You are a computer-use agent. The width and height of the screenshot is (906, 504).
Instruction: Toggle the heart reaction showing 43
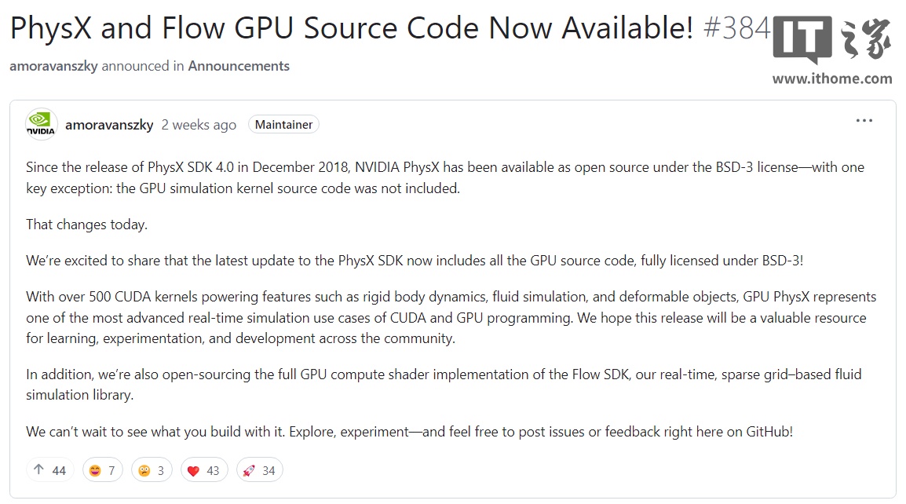click(x=203, y=469)
